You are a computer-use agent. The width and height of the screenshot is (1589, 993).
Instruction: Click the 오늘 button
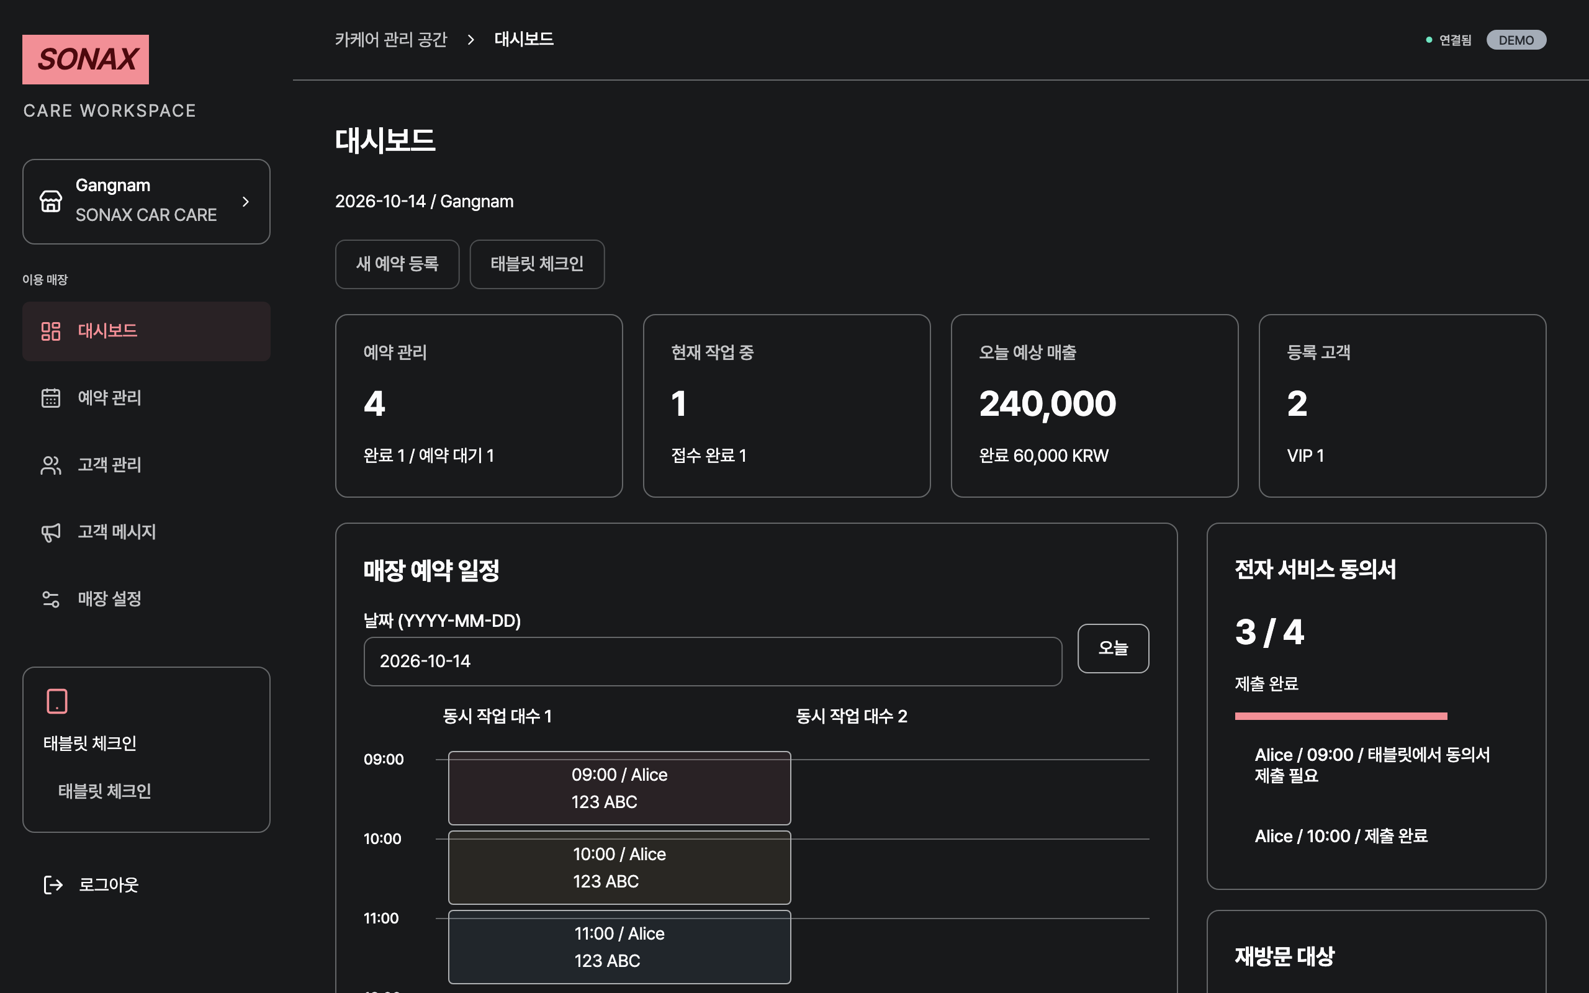[x=1114, y=648]
